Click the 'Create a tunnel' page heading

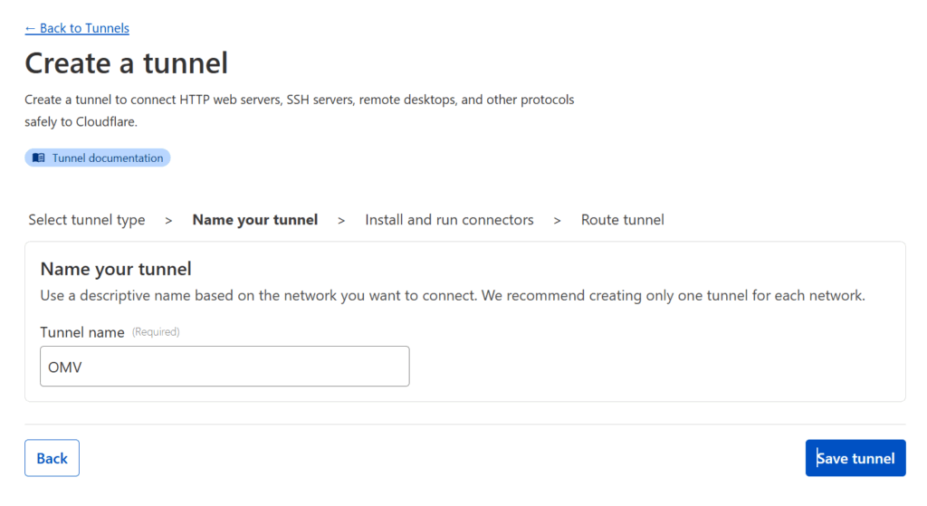tap(127, 63)
